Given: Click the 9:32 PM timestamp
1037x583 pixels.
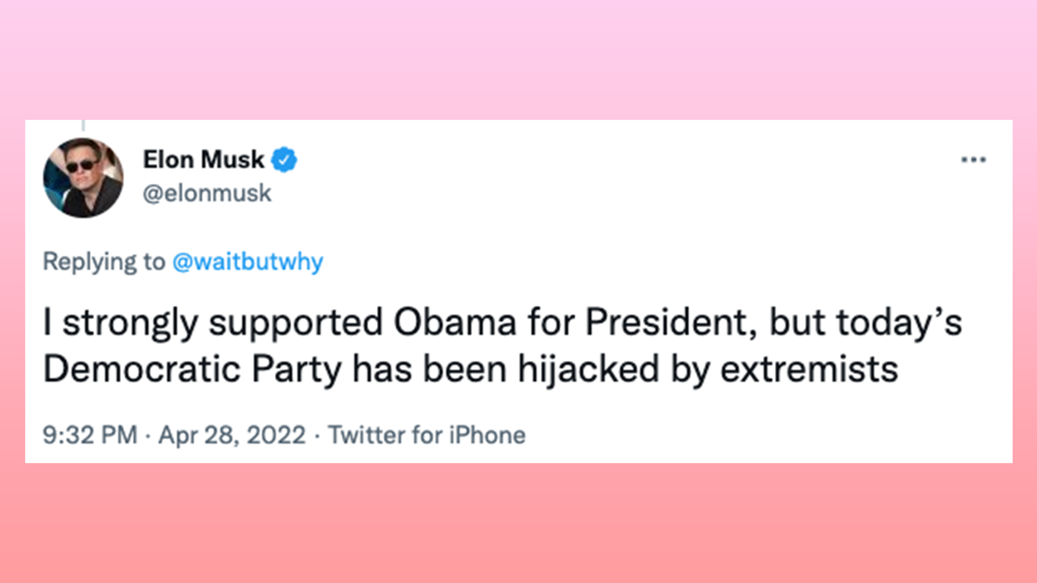Looking at the screenshot, I should (x=90, y=435).
